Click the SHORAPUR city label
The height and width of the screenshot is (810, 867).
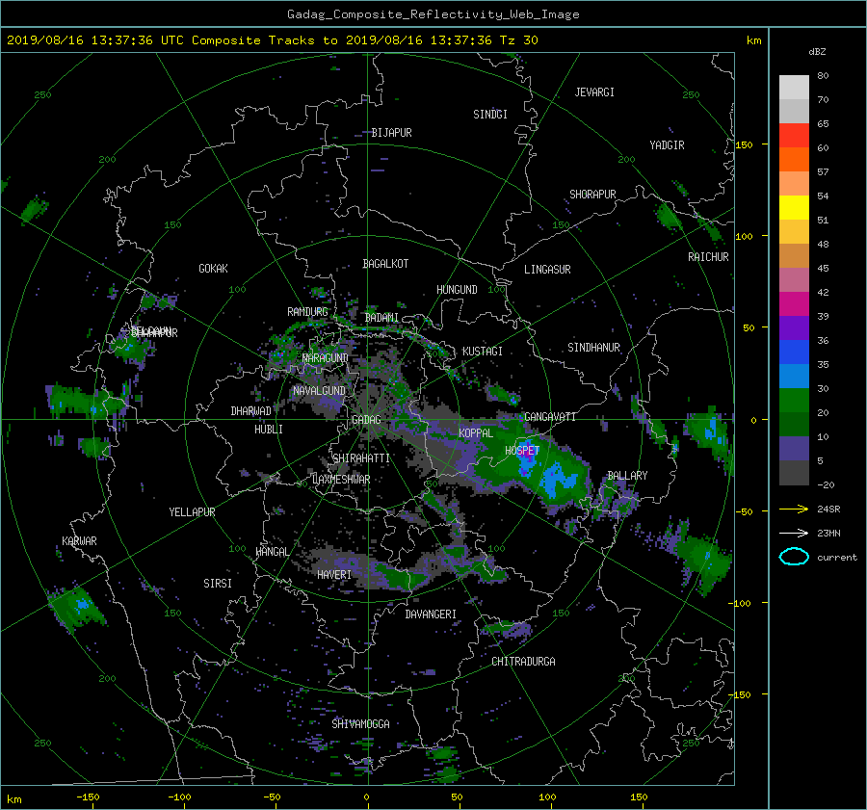click(592, 195)
